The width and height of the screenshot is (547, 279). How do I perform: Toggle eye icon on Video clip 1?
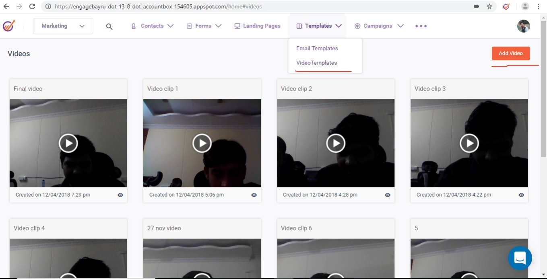[254, 195]
